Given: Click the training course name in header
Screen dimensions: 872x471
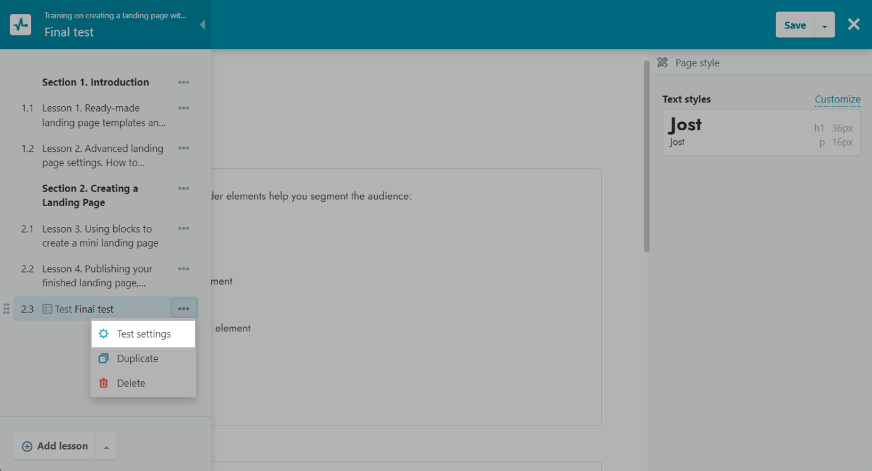Looking at the screenshot, I should pyautogui.click(x=115, y=15).
